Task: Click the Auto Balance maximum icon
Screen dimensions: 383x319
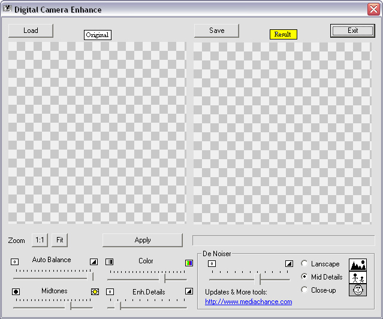Action: point(94,262)
